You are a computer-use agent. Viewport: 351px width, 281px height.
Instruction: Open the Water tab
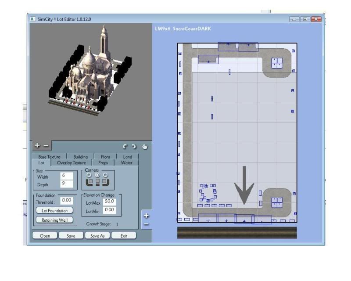pyautogui.click(x=127, y=163)
